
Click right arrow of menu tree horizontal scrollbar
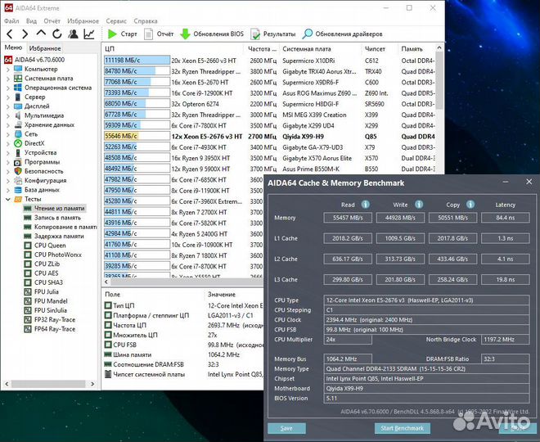pos(92,383)
